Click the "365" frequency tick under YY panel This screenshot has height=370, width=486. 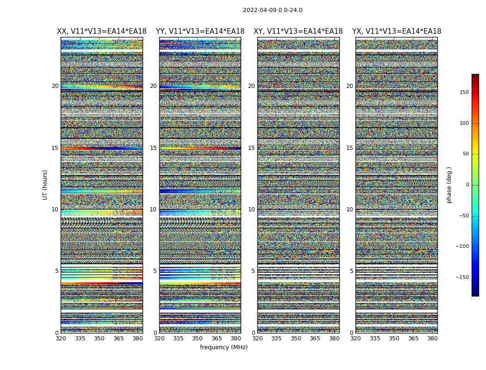[217, 339]
